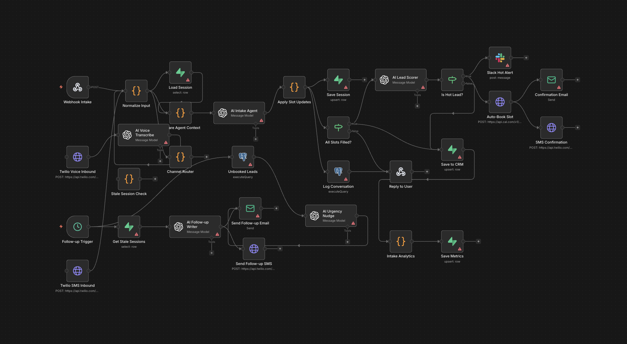Add a tool under AI Intake Agent
627x344 pixels.
pyautogui.click(x=256, y=139)
